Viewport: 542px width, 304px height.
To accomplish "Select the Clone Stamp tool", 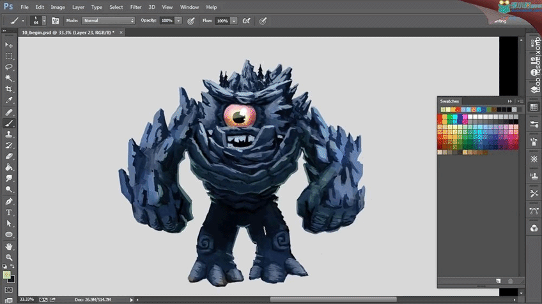I will (9, 134).
